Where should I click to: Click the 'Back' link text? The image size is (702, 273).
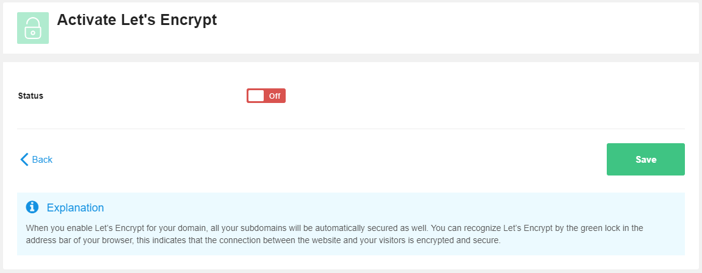(42, 160)
